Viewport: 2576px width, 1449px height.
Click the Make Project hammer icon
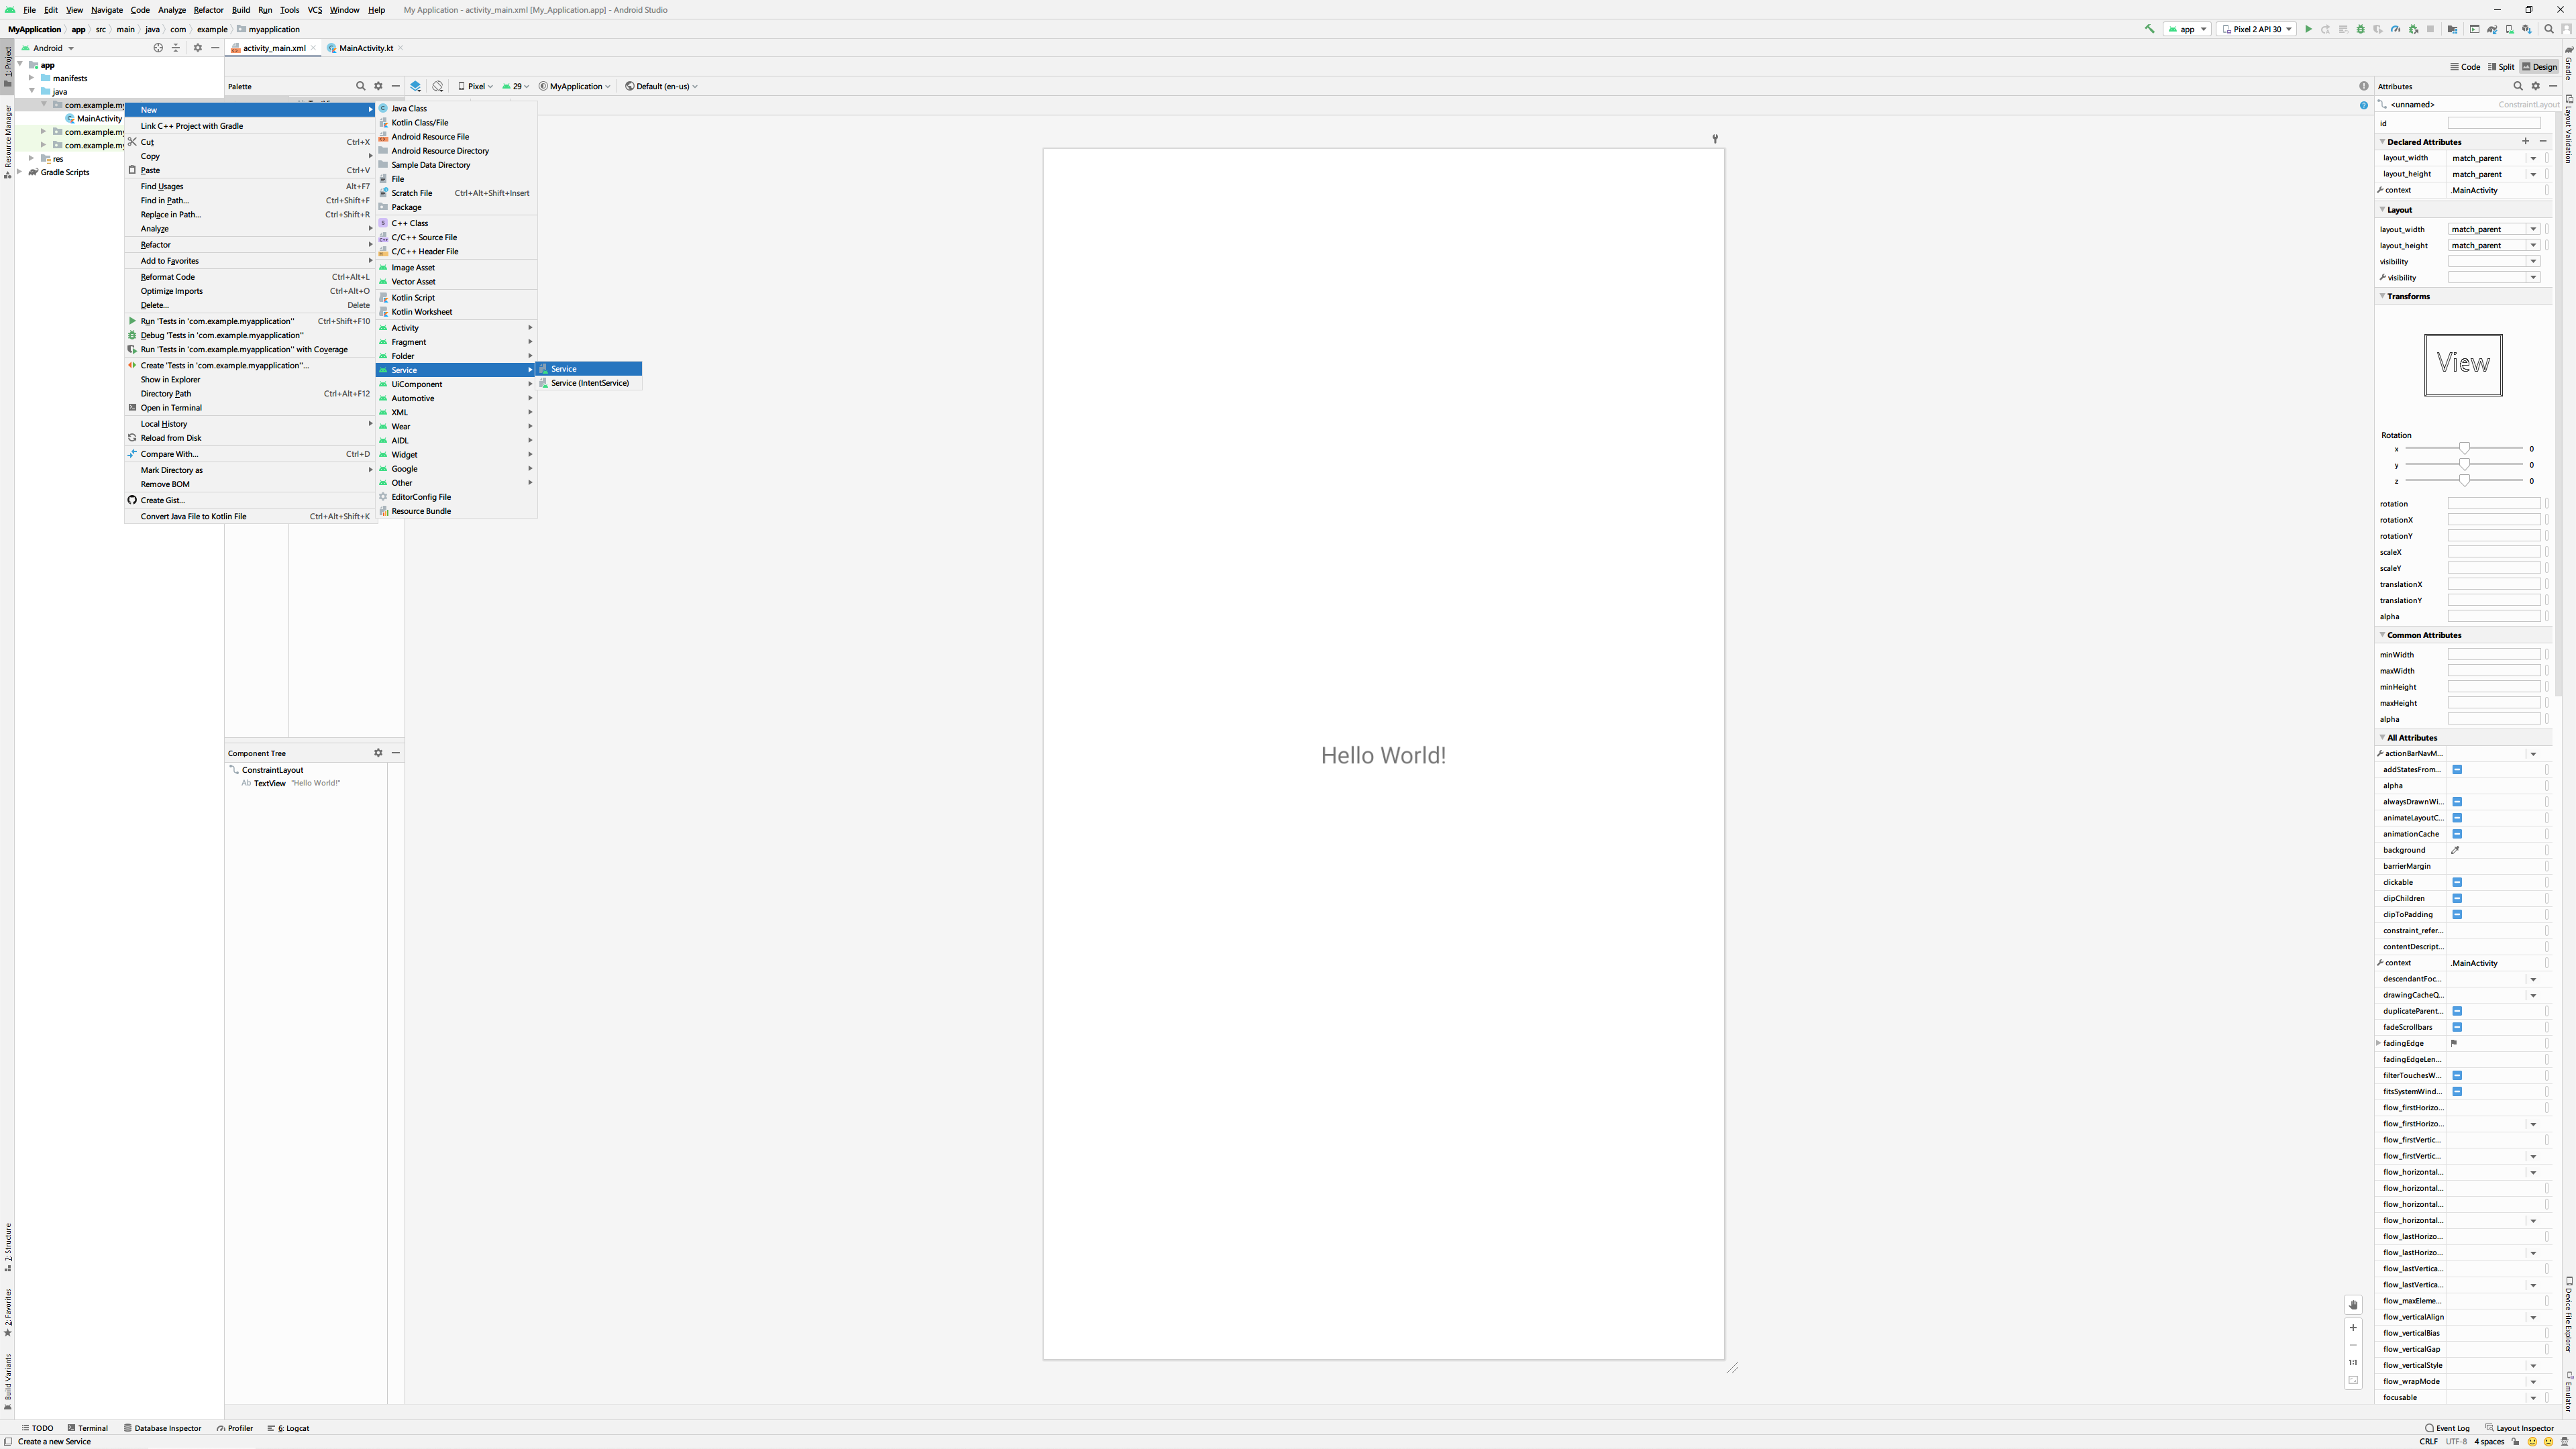(x=2149, y=29)
